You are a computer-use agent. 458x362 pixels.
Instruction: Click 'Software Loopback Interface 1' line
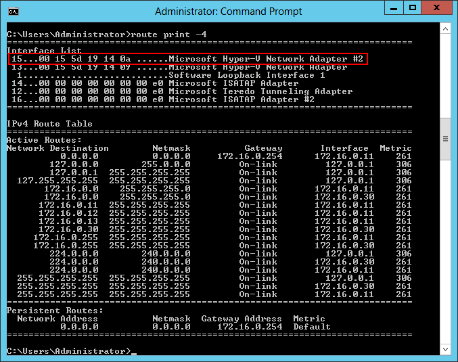171,75
